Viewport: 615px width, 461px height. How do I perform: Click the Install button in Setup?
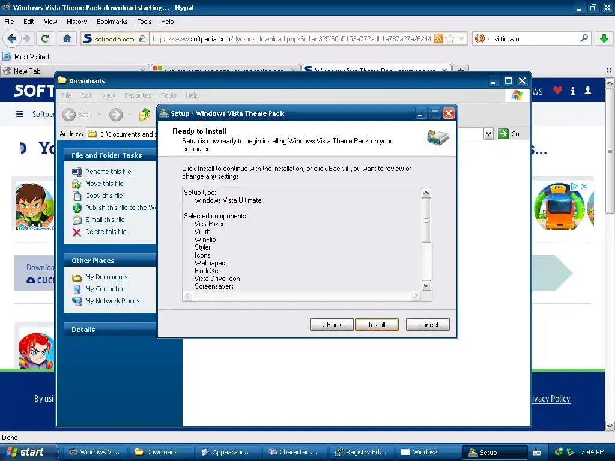click(x=377, y=325)
